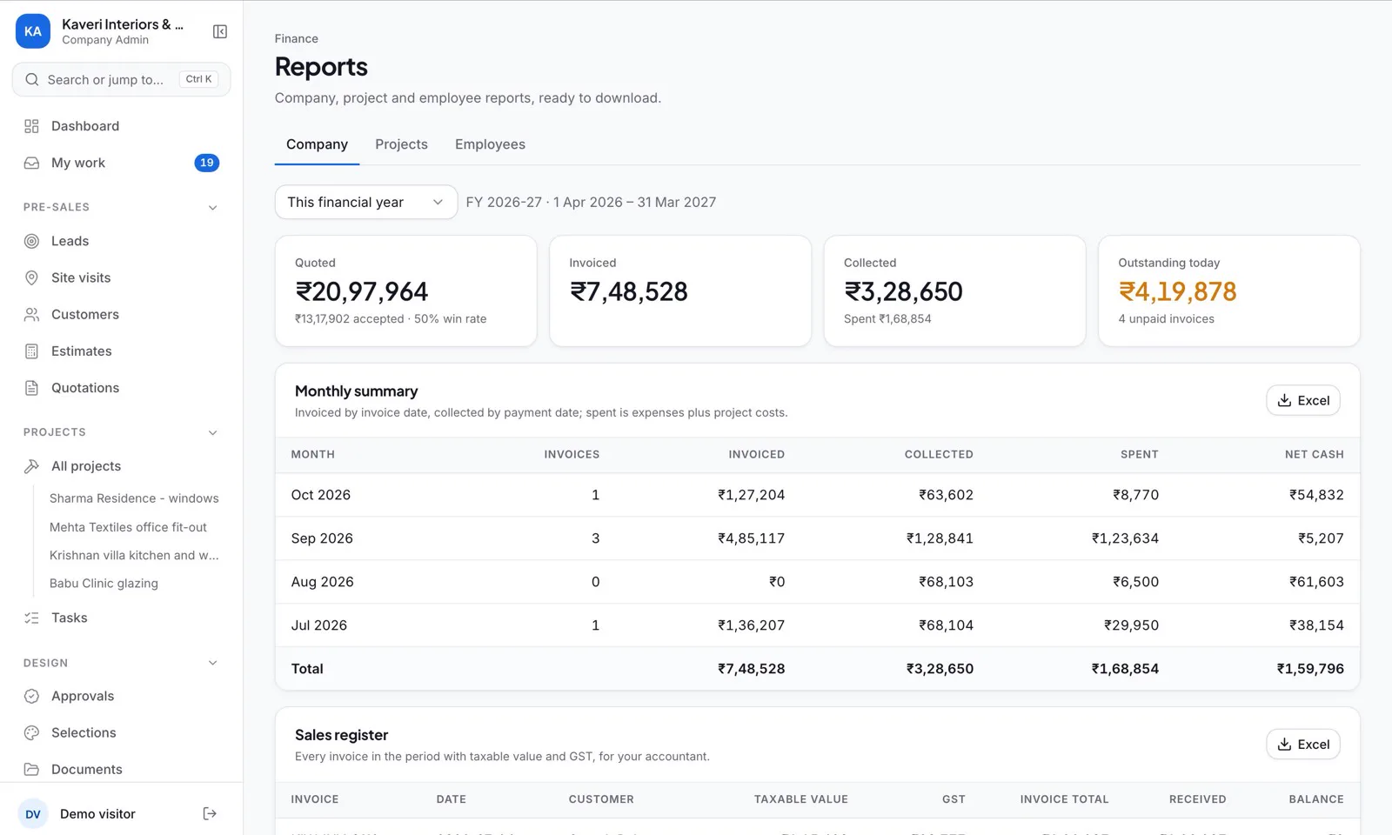Go to Dashboard
Screen dimensions: 1392x835
[x=85, y=126]
